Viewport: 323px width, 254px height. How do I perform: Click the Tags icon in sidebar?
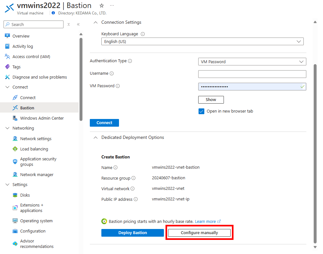coord(7,67)
